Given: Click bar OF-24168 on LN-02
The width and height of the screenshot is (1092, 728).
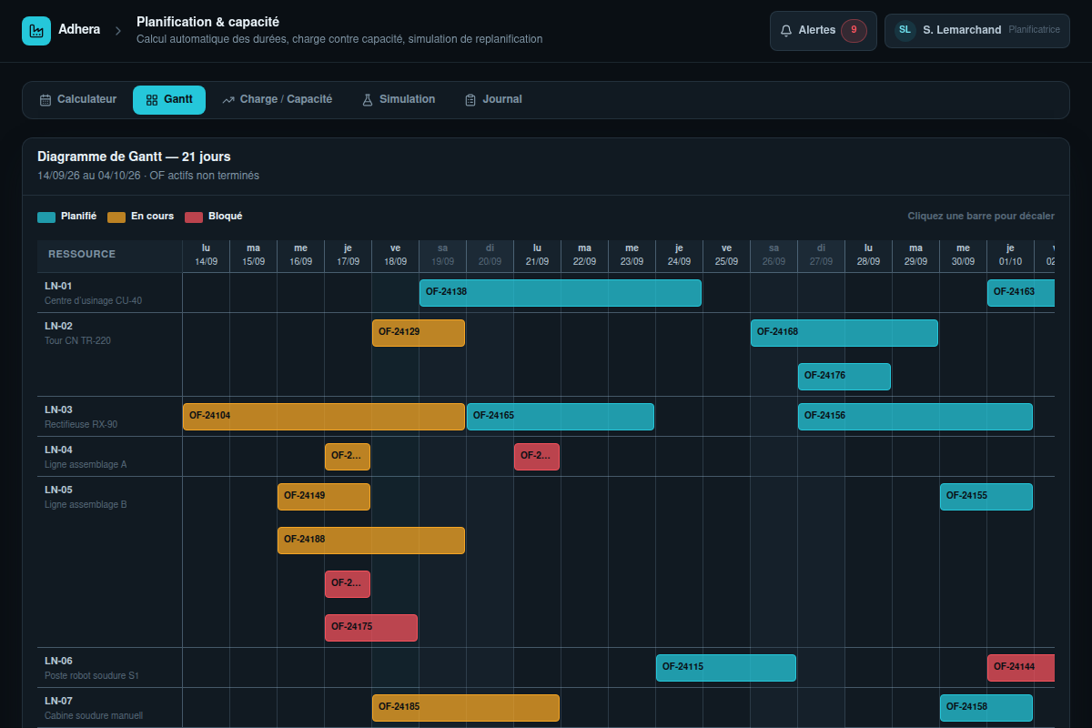Looking at the screenshot, I should pyautogui.click(x=844, y=332).
